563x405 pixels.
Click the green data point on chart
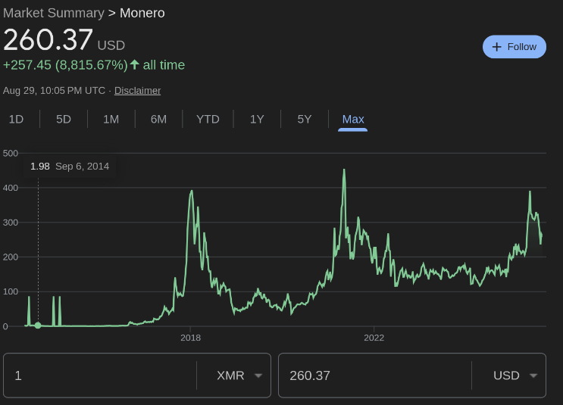(x=38, y=326)
